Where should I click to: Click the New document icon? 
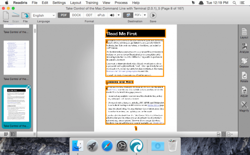pyautogui.click(x=6, y=15)
